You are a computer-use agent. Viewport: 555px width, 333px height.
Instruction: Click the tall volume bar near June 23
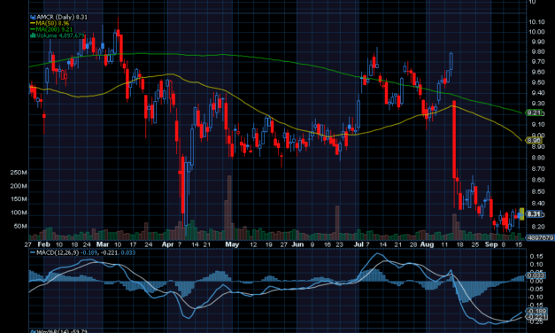tap(337, 222)
